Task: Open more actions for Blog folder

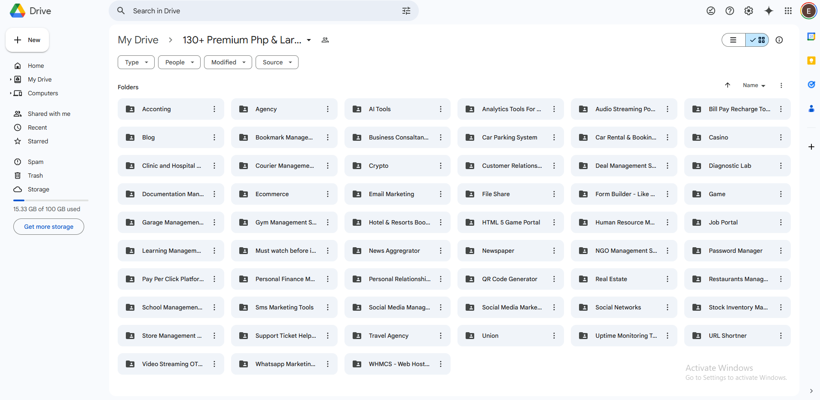Action: [x=214, y=137]
